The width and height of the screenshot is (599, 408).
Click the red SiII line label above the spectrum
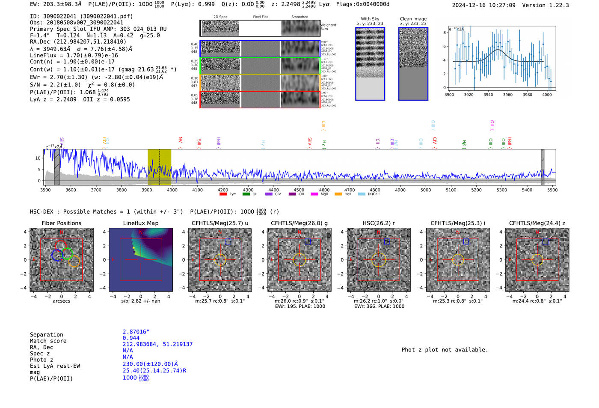[x=199, y=143]
